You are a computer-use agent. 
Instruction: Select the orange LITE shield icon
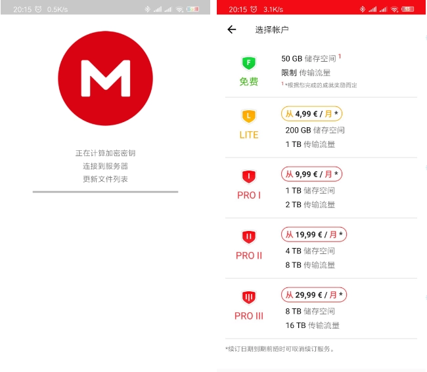[x=249, y=117]
